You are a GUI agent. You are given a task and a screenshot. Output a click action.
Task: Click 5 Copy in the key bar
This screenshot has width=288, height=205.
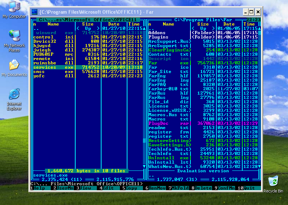132,188
